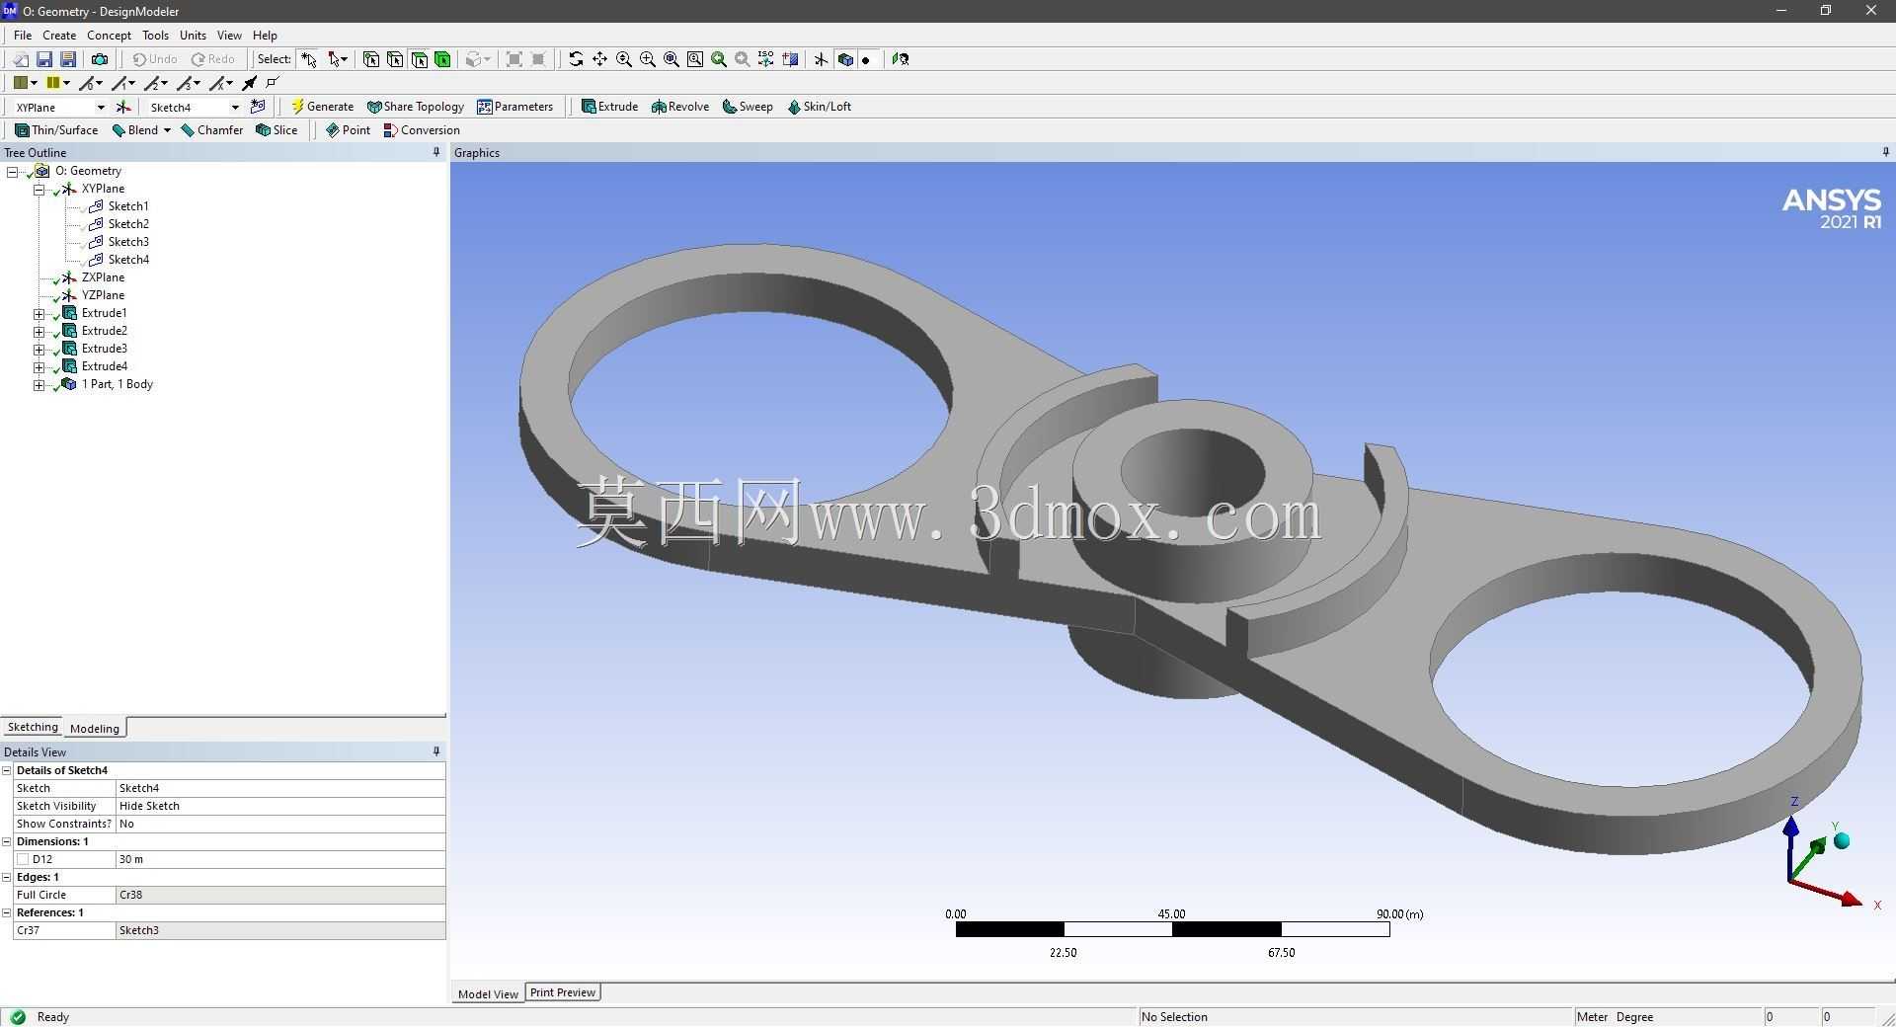1896x1027 pixels.
Task: Open the Tools menu
Action: coord(155,36)
